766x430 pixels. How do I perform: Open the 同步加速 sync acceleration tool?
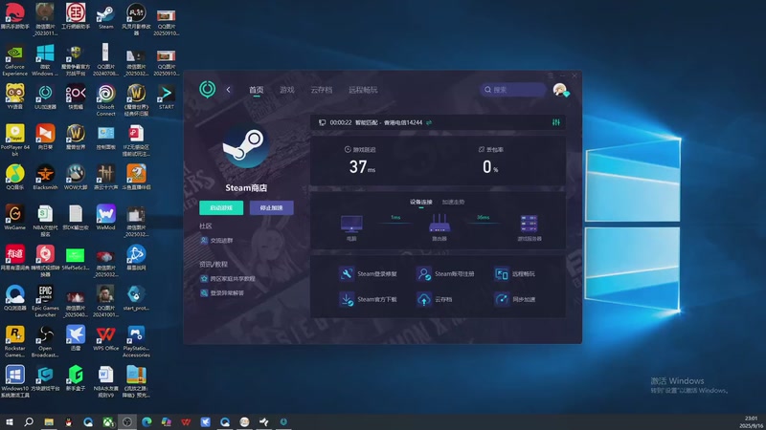pyautogui.click(x=514, y=299)
